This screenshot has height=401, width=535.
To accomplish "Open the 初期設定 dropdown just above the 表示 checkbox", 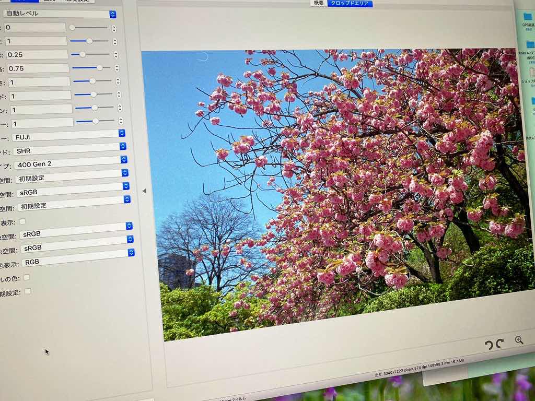I will pyautogui.click(x=74, y=203).
